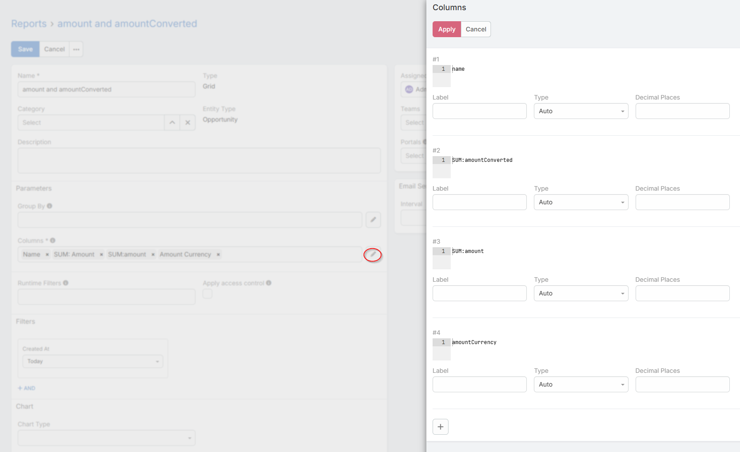Open the three-dots more actions menu
740x452 pixels.
[x=77, y=49]
